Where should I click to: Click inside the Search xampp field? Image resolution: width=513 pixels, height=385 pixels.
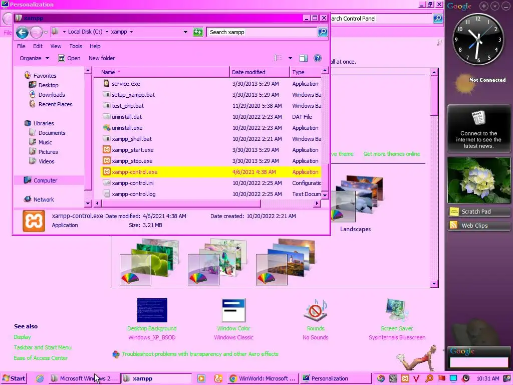click(262, 32)
